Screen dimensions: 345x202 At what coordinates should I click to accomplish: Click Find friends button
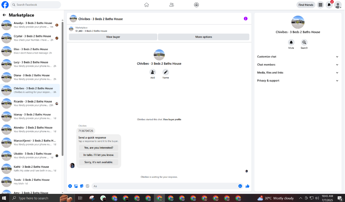pyautogui.click(x=306, y=5)
